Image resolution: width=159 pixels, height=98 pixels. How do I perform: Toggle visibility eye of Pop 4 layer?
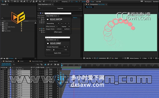pos(1,74)
